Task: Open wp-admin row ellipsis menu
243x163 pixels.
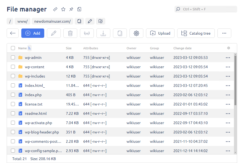Action: pyautogui.click(x=228, y=58)
